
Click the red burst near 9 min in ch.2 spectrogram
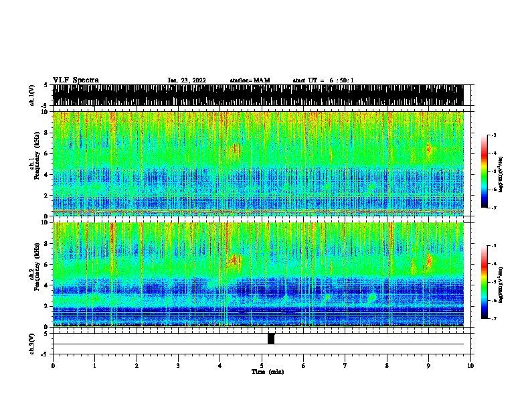coord(429,260)
